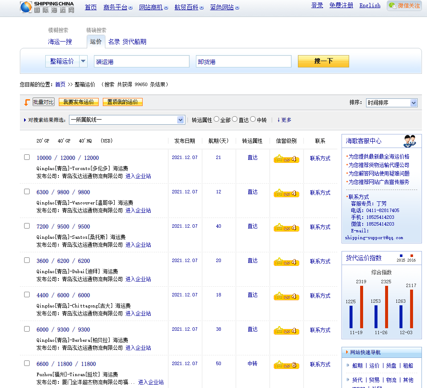427x388 pixels.
Task: Open the 整箱运价 type dropdown arrow
Action: tap(83, 61)
